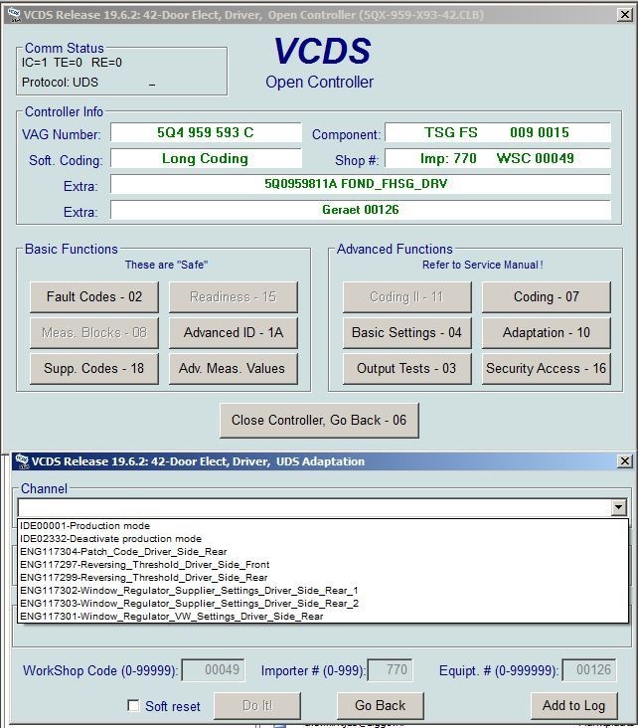Click the Importer # field 770

tap(390, 670)
